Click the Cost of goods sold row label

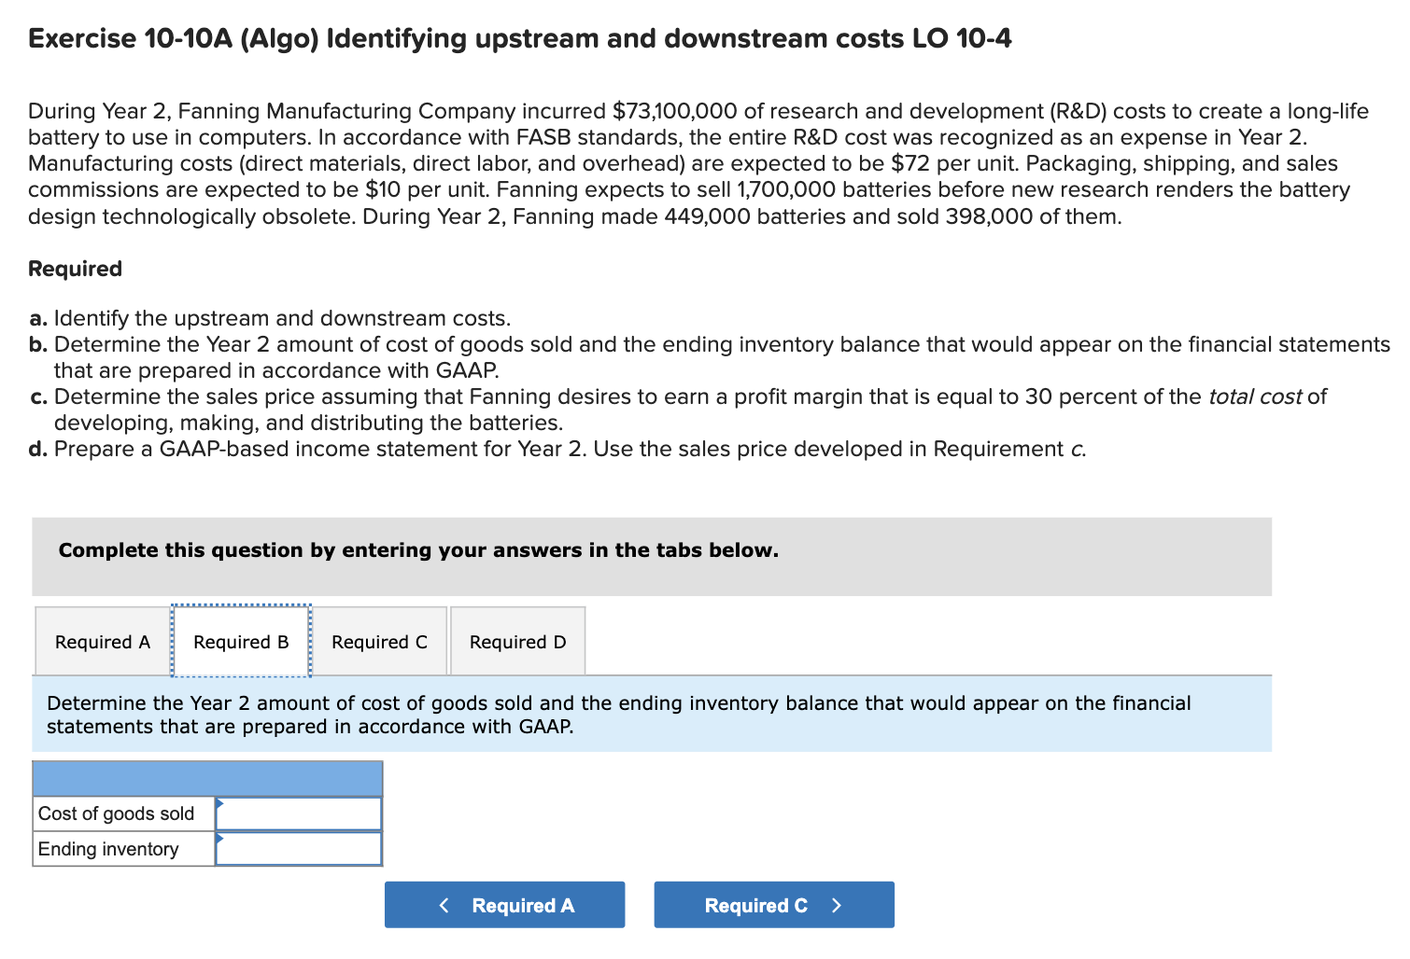[x=116, y=813]
